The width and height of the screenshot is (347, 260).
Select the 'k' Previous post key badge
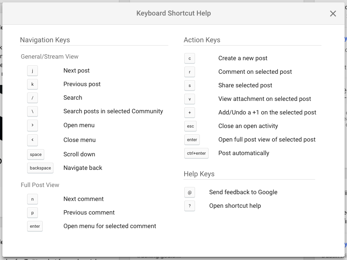tap(32, 84)
